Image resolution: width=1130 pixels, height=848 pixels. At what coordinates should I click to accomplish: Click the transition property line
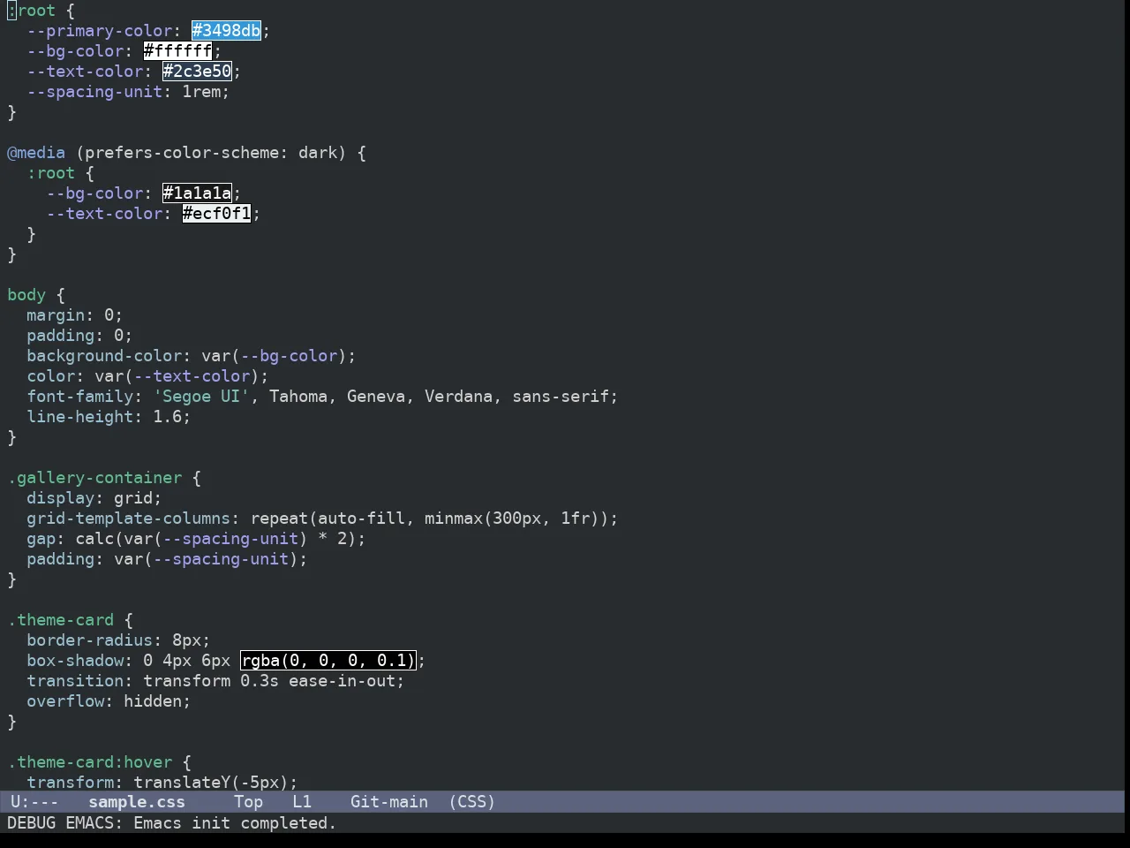tap(215, 681)
